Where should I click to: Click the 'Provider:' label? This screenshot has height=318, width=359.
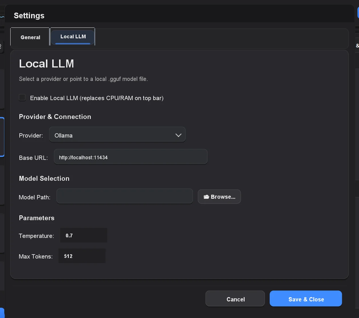(31, 136)
